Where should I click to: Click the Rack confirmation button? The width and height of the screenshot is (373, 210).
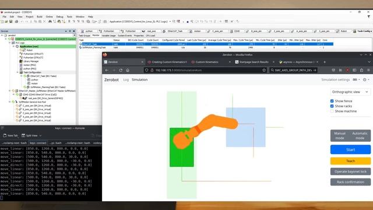click(350, 182)
